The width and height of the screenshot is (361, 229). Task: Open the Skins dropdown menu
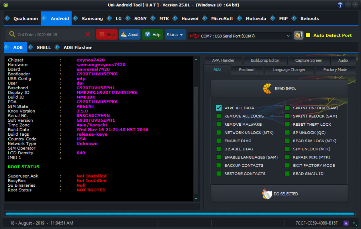tap(175, 35)
